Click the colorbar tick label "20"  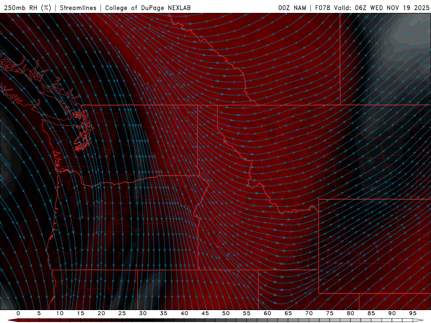click(101, 313)
